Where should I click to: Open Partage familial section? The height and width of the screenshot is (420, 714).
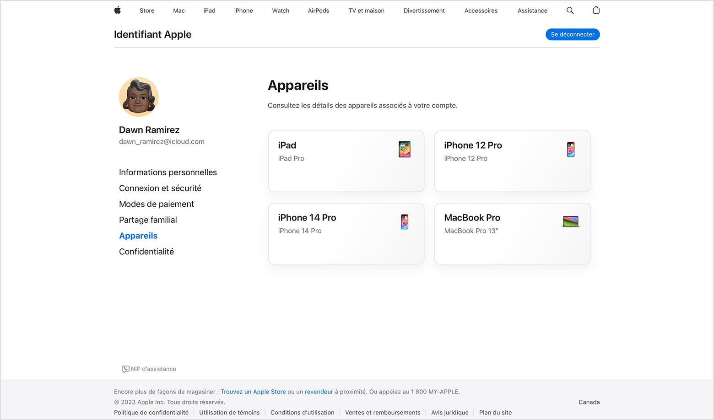coord(148,220)
